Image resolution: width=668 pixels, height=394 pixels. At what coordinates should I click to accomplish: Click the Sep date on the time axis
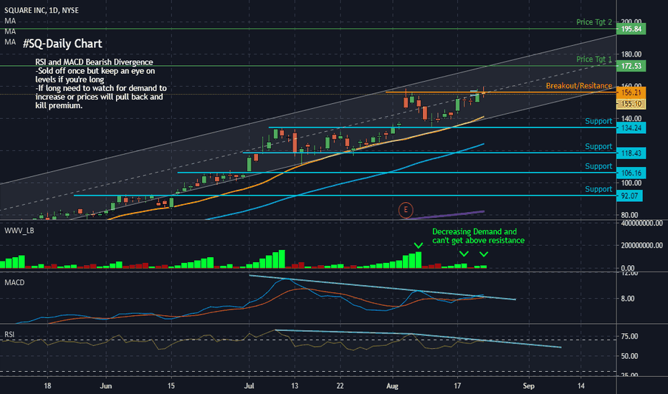pos(529,386)
